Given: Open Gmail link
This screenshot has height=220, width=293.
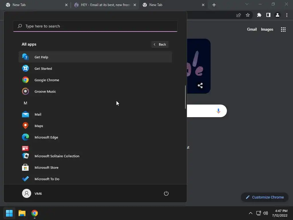Looking at the screenshot, I should (252, 30).
